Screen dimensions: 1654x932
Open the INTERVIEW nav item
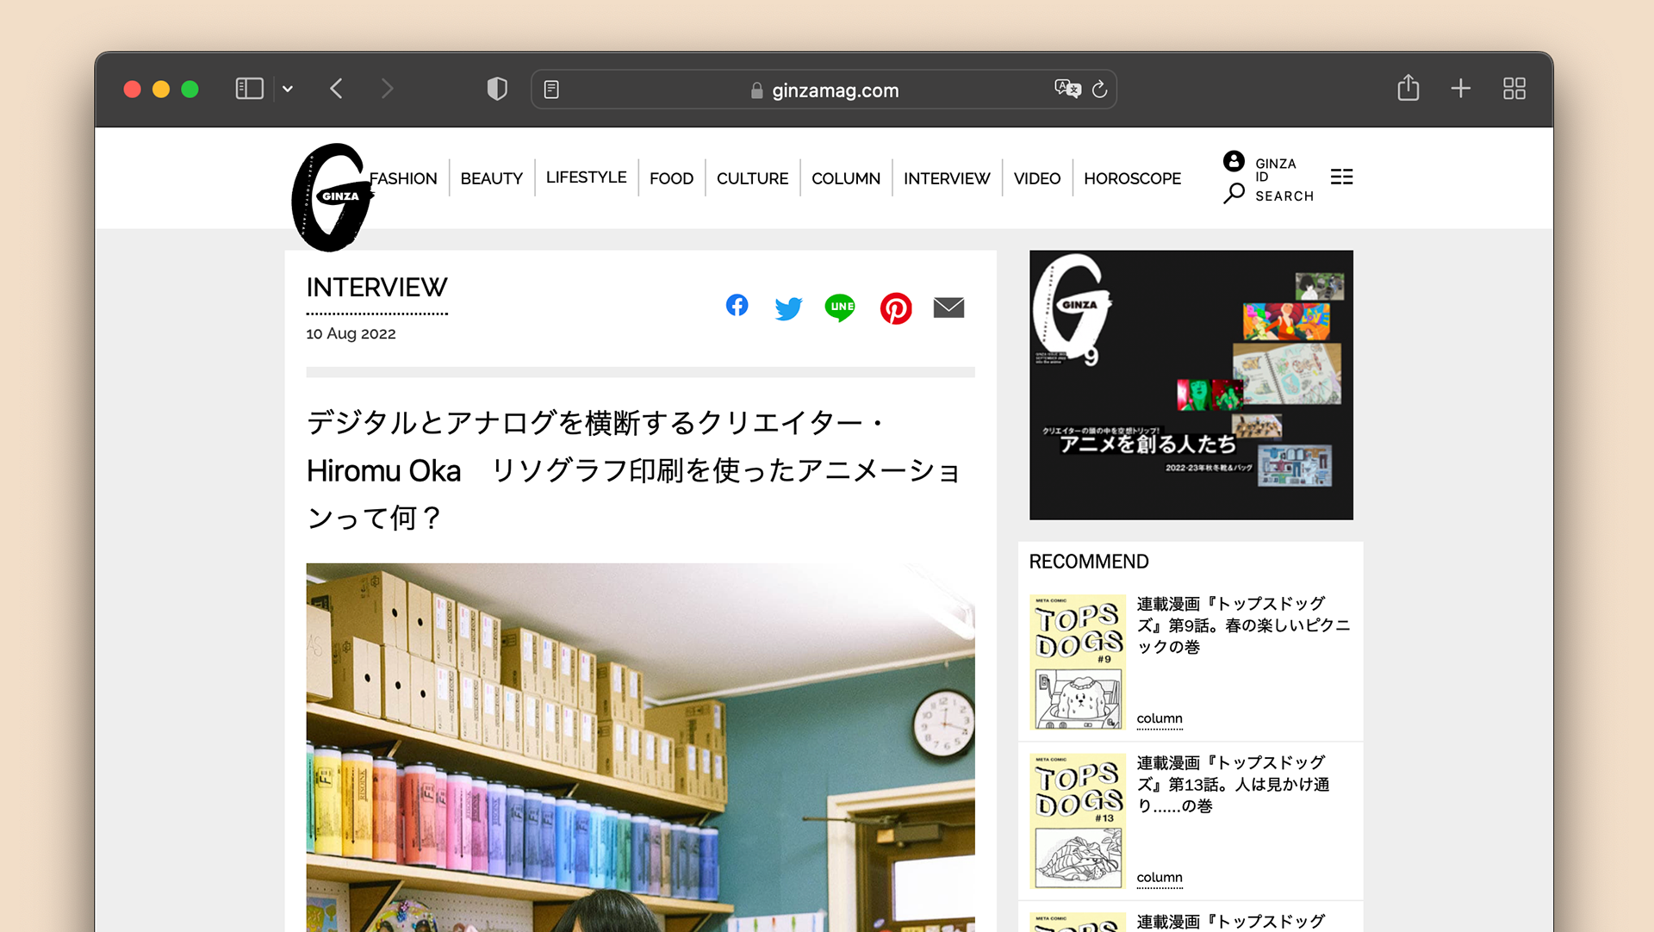click(x=947, y=178)
